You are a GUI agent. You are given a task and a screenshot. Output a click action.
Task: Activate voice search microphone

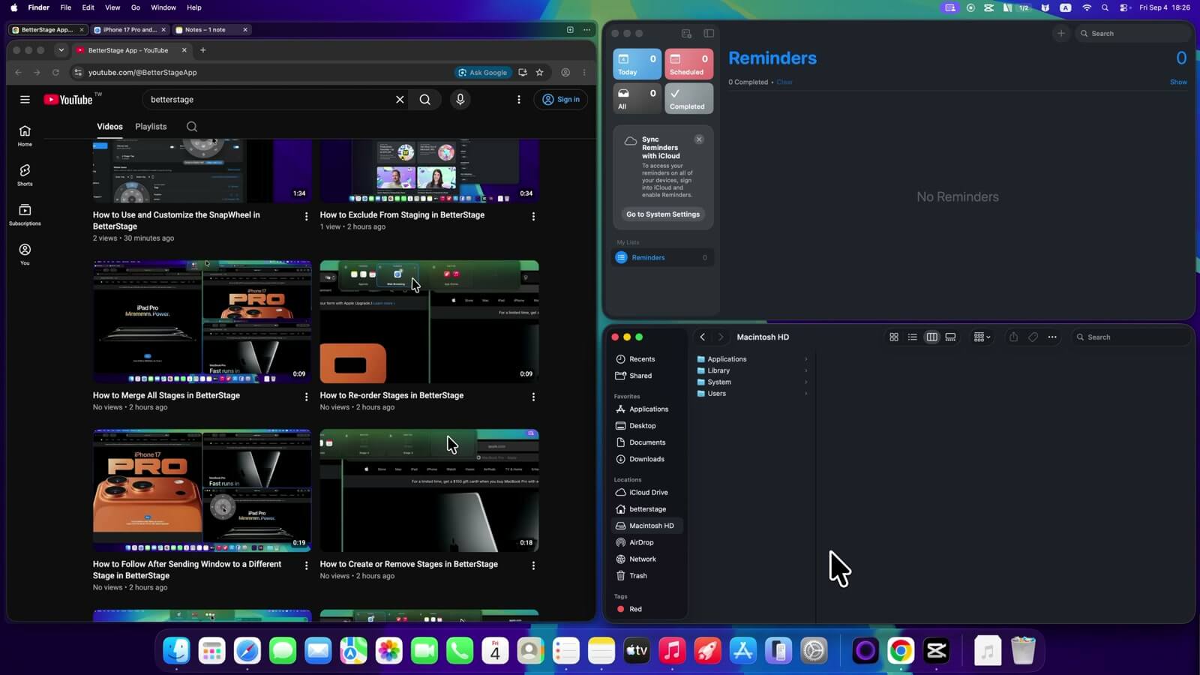(x=460, y=99)
